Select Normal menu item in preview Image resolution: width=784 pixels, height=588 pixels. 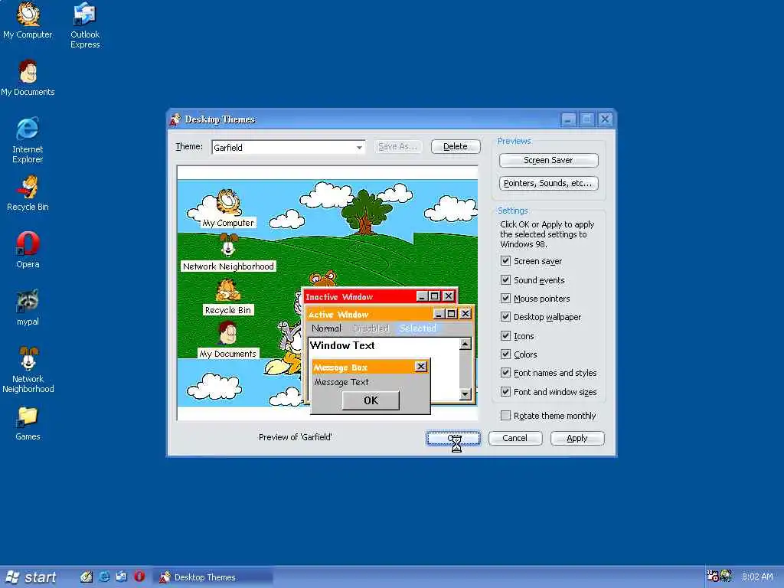pos(326,328)
